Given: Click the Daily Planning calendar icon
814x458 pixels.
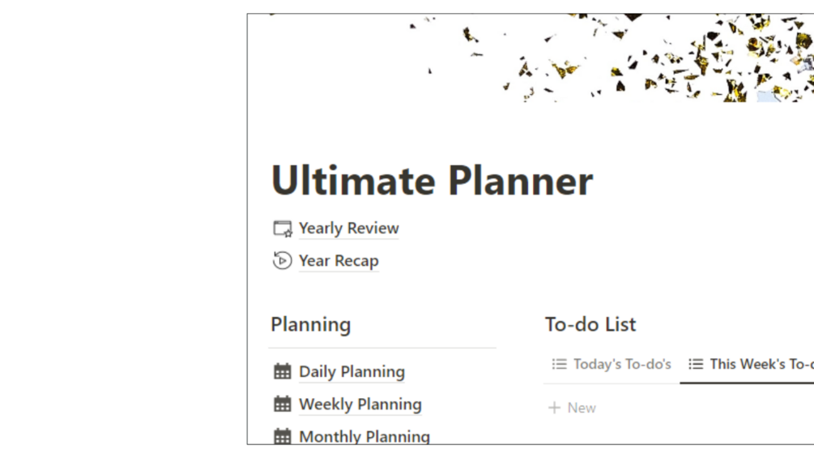Looking at the screenshot, I should [282, 371].
